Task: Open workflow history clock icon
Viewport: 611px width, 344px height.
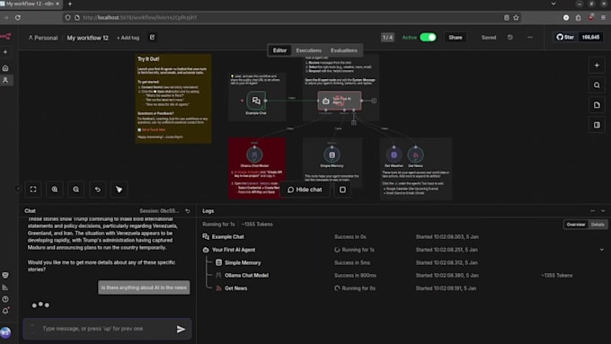Action: (510, 38)
